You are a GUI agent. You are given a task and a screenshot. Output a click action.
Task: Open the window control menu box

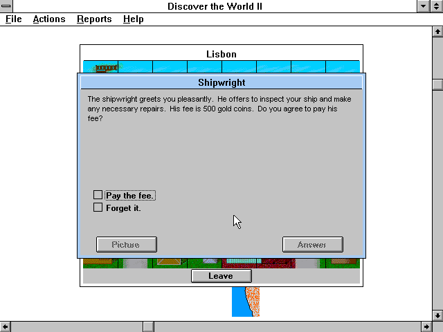click(x=6, y=6)
